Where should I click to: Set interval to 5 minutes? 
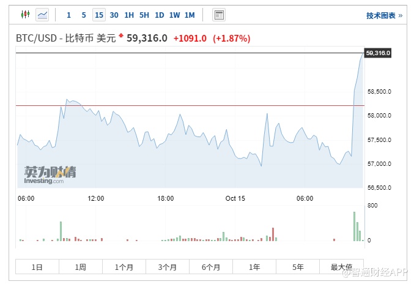(x=84, y=15)
